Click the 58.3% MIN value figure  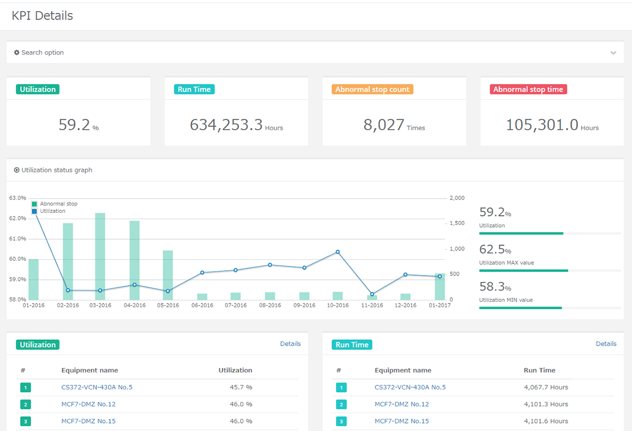[495, 287]
